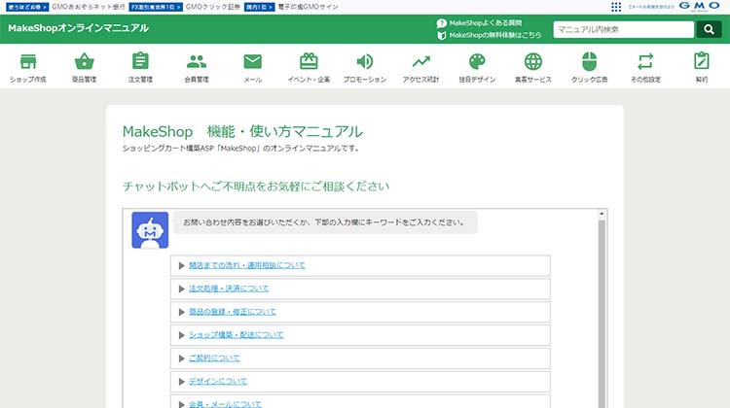
Task: Open the ショップ作成 storefront icon
Action: pos(28,61)
